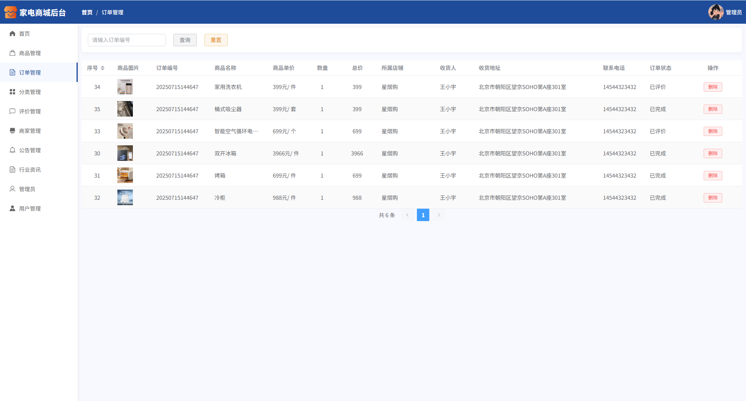Delete the 家用洗衣机 order row
This screenshot has width=746, height=401.
click(713, 87)
